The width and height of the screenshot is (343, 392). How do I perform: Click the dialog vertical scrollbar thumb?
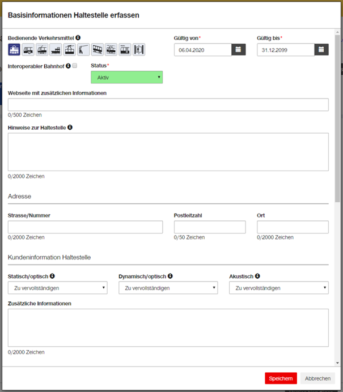(x=337, y=119)
